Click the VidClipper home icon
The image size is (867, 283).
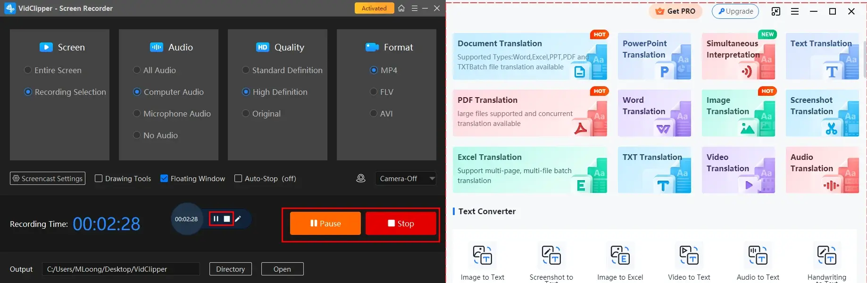401,8
